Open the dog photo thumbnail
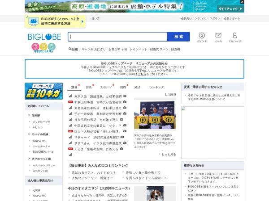The height and width of the screenshot is (201, 269). coord(155,193)
